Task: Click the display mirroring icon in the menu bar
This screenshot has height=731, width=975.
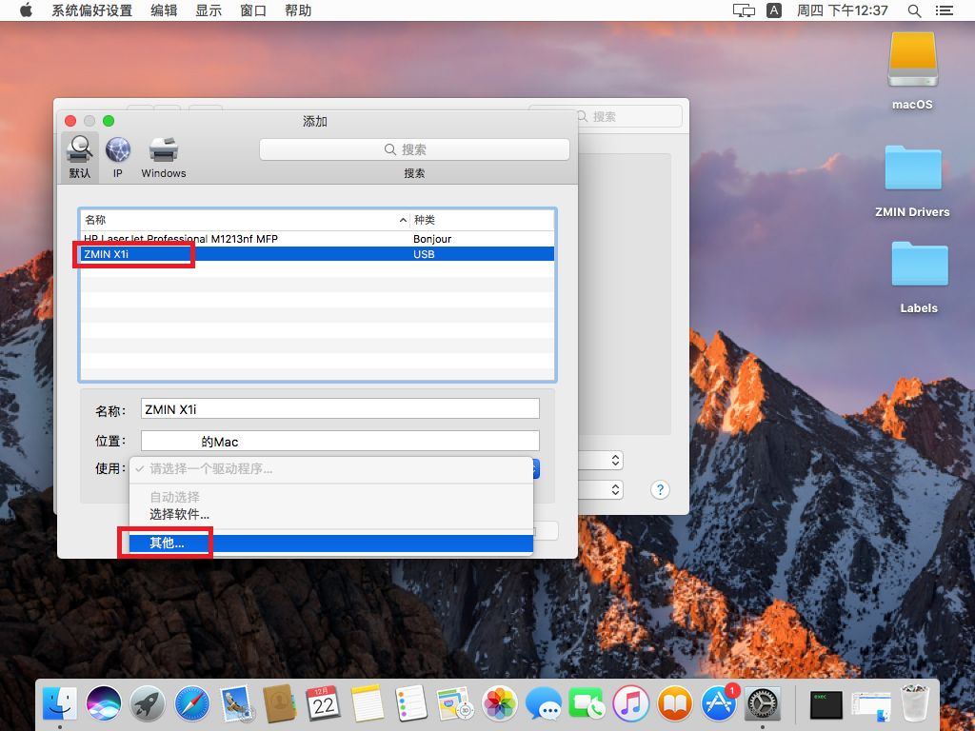Action: (x=744, y=10)
